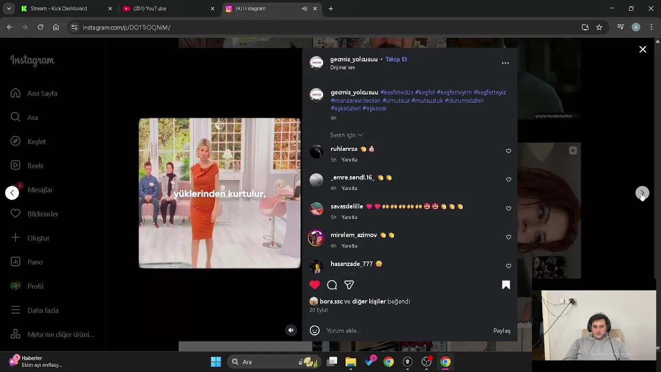Unlike post via red heart
This screenshot has height=372, width=661.
pos(314,285)
